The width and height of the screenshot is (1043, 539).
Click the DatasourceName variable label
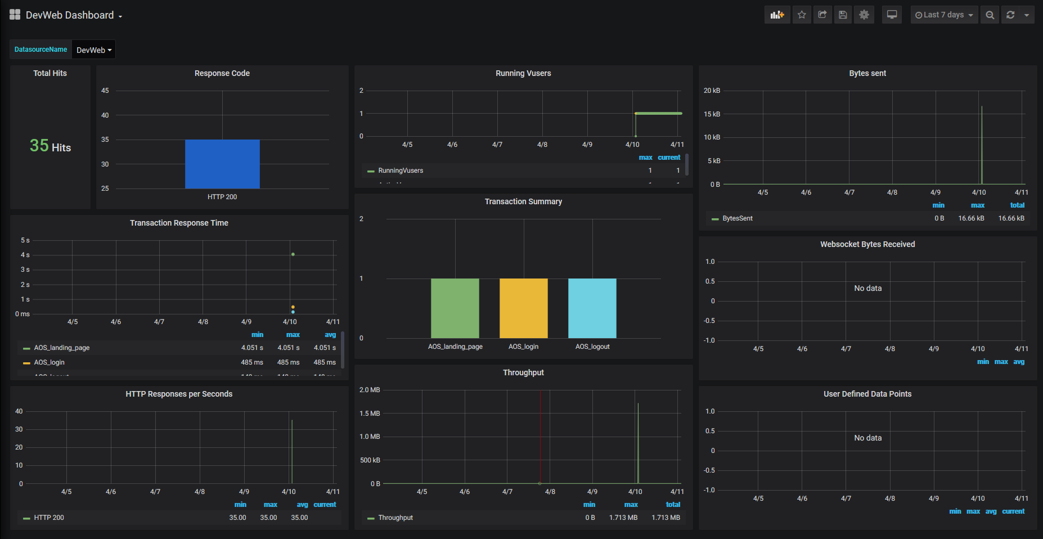pyautogui.click(x=41, y=50)
